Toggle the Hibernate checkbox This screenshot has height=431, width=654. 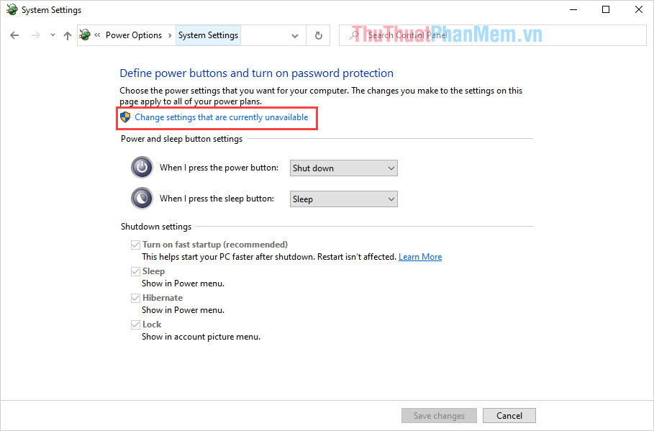click(135, 297)
